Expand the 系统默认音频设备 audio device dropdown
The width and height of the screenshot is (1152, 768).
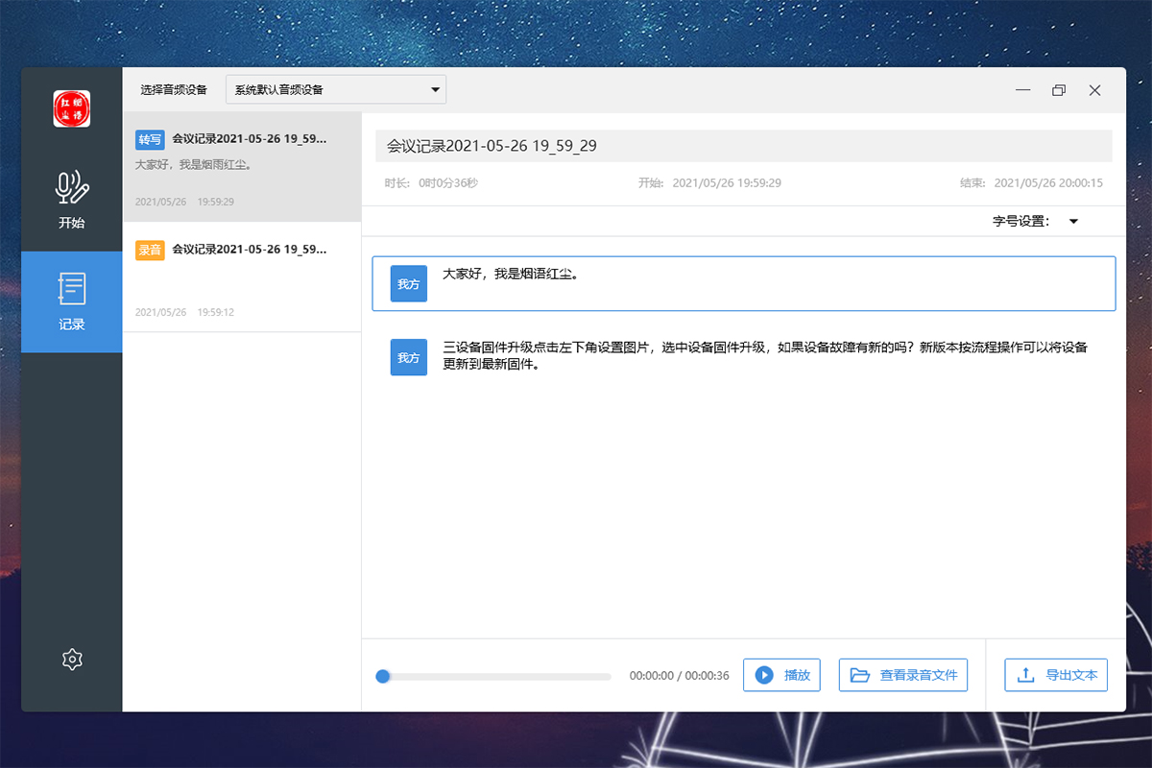pos(336,90)
